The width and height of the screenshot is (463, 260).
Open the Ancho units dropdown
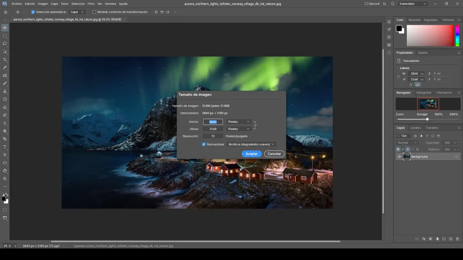point(239,122)
